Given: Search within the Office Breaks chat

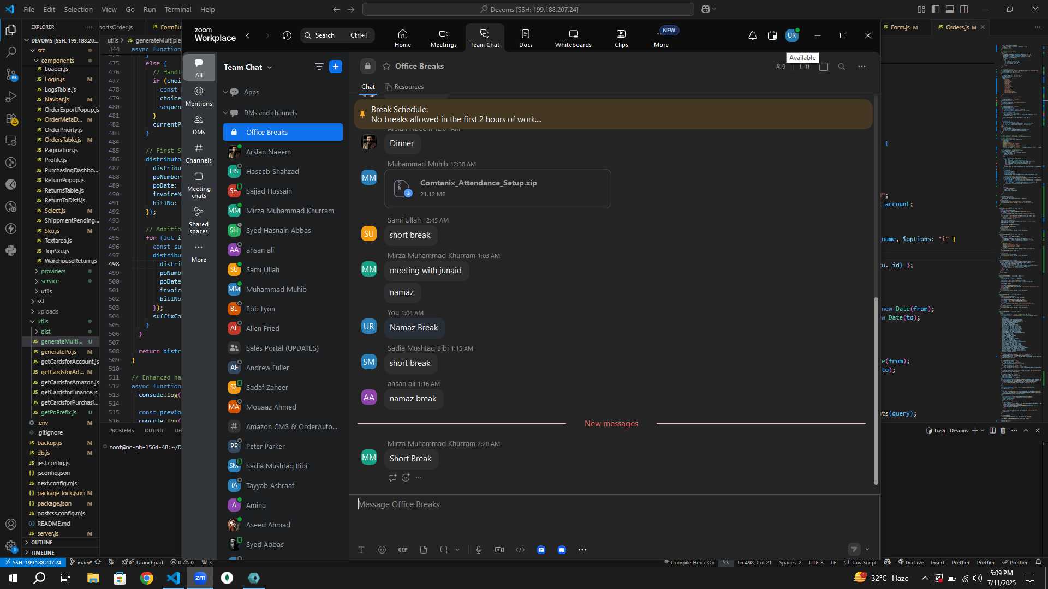Looking at the screenshot, I should (x=842, y=67).
